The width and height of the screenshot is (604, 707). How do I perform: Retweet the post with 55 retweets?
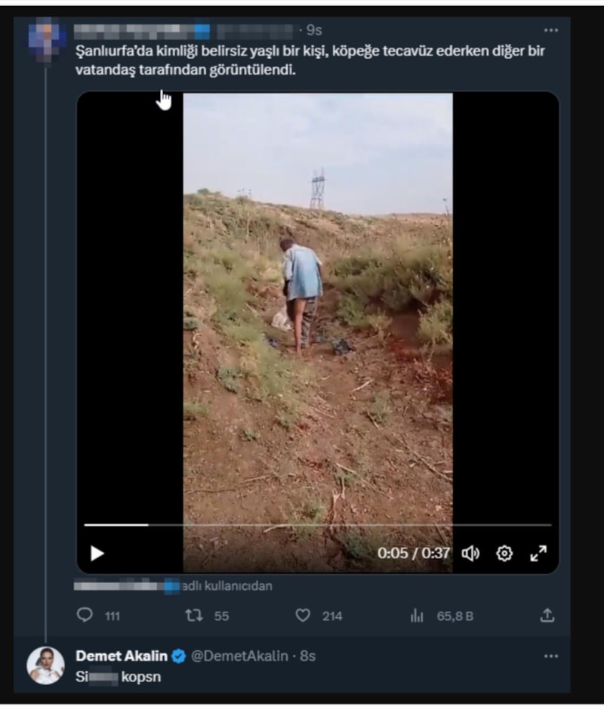(194, 616)
